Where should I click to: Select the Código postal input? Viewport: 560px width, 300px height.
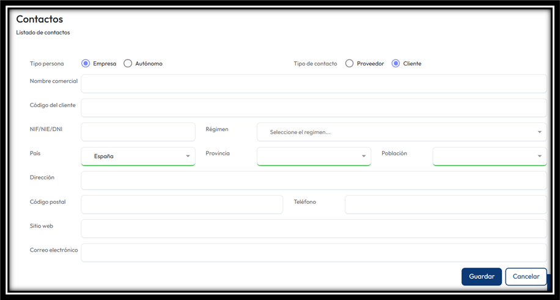click(182, 204)
